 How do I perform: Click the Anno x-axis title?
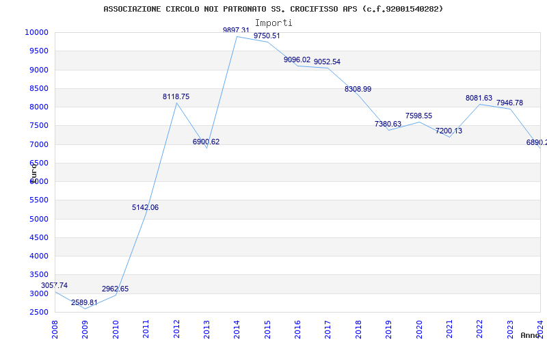pyautogui.click(x=529, y=335)
